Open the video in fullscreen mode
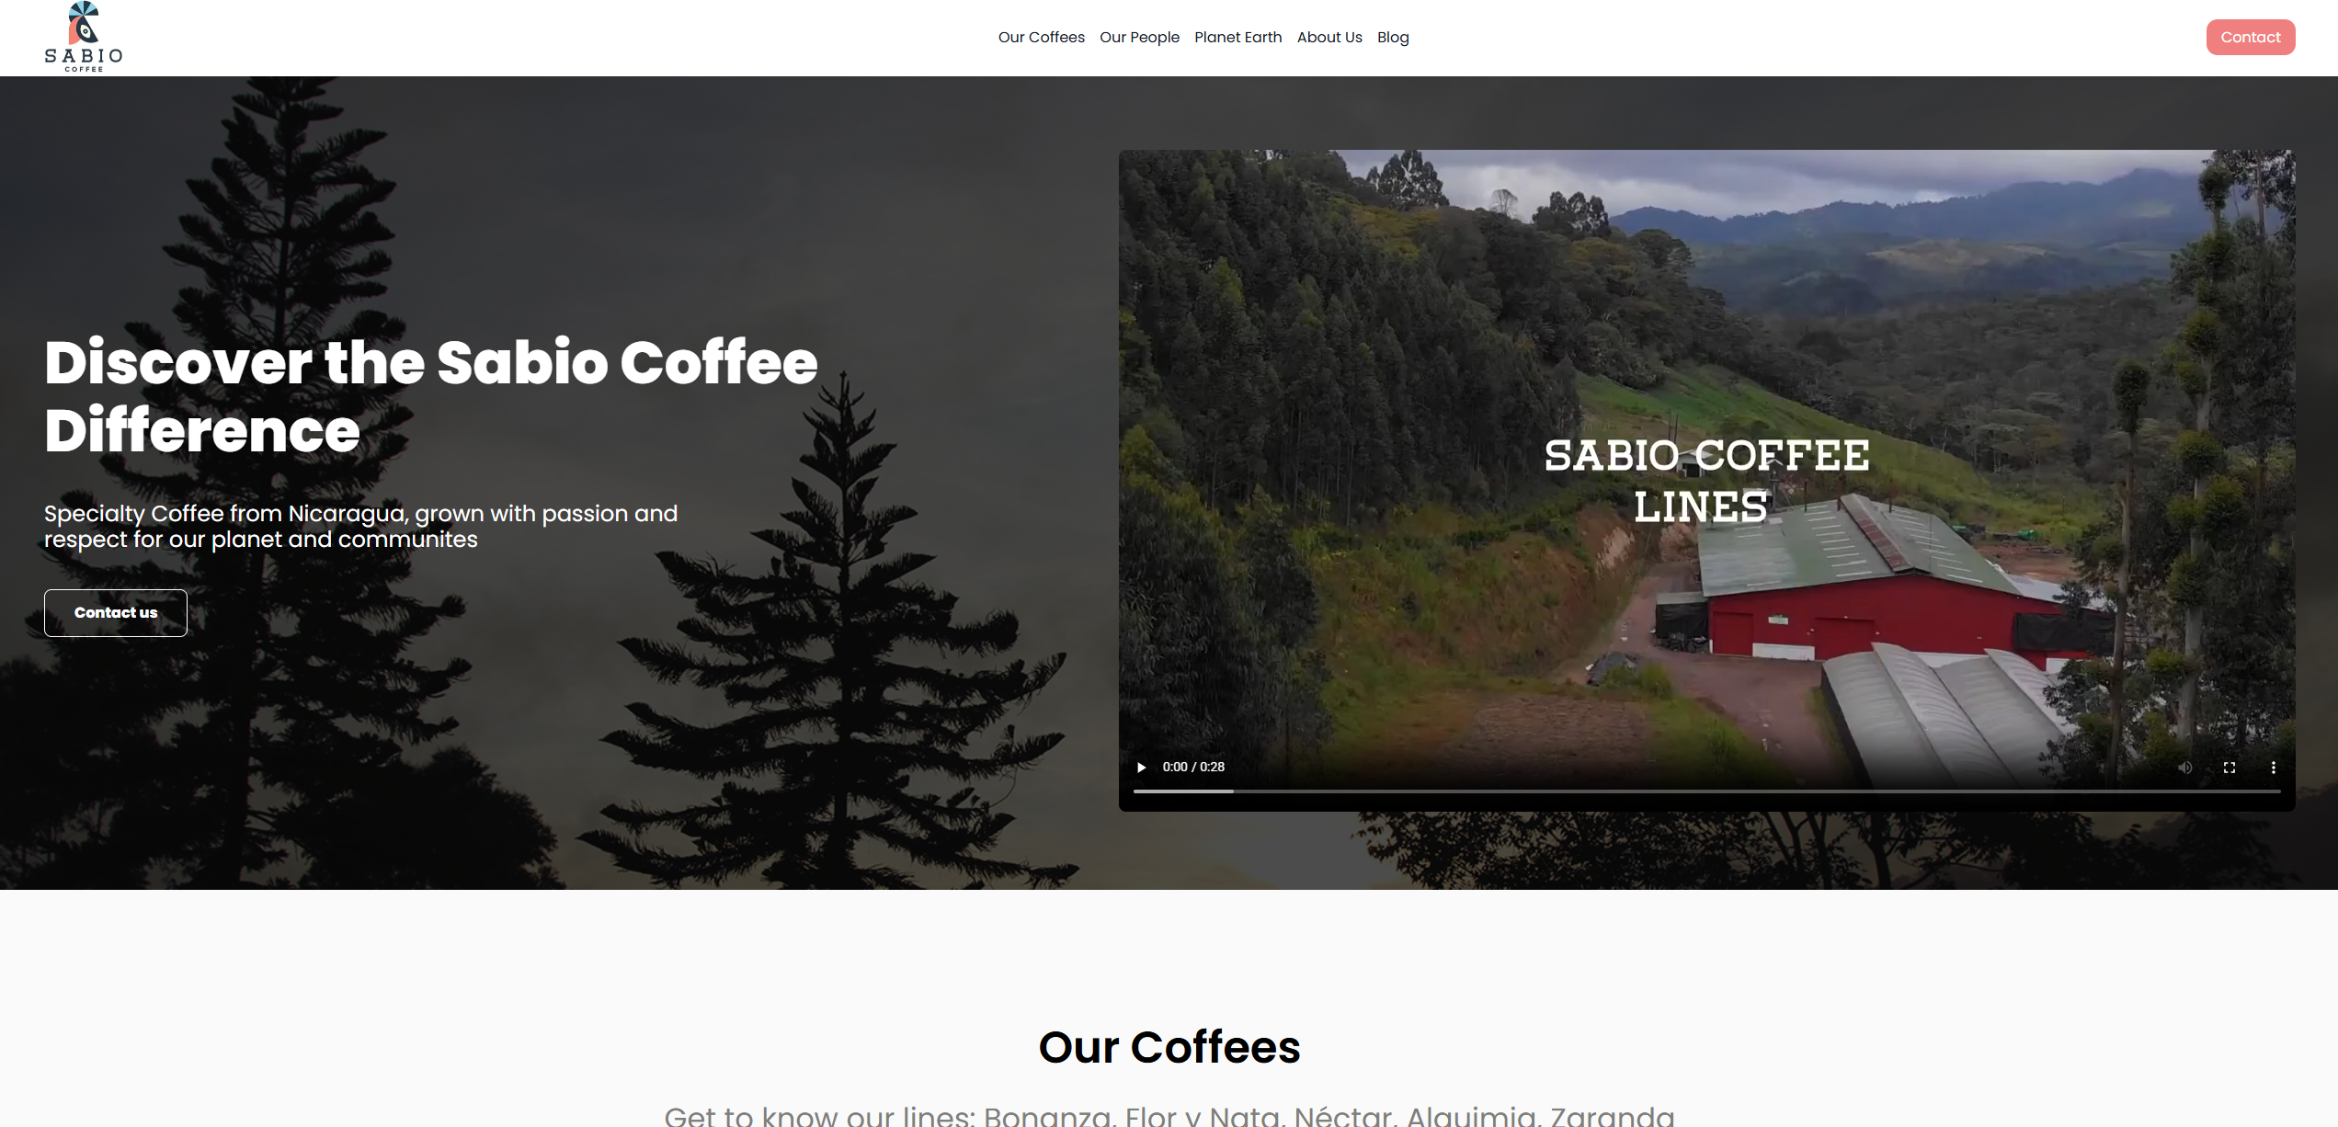2338x1127 pixels. pyautogui.click(x=2230, y=768)
